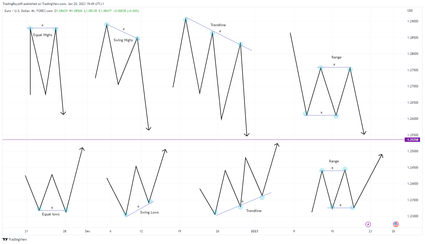
Task: Click the x marker above the Equal lows label
Action: [52, 208]
